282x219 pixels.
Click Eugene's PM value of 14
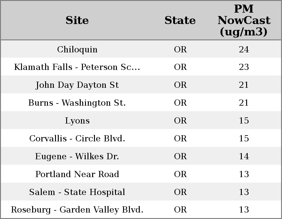(x=244, y=156)
